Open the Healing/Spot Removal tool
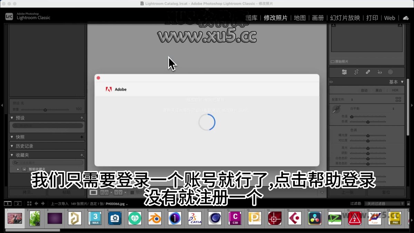This screenshot has width=414, height=233. [x=368, y=72]
